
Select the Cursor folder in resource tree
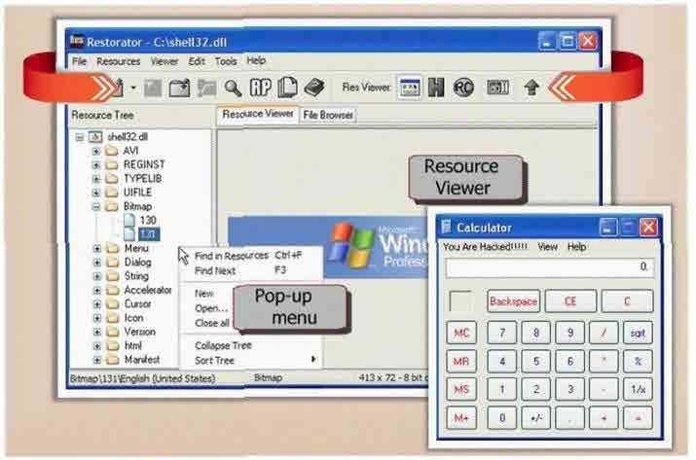[137, 303]
